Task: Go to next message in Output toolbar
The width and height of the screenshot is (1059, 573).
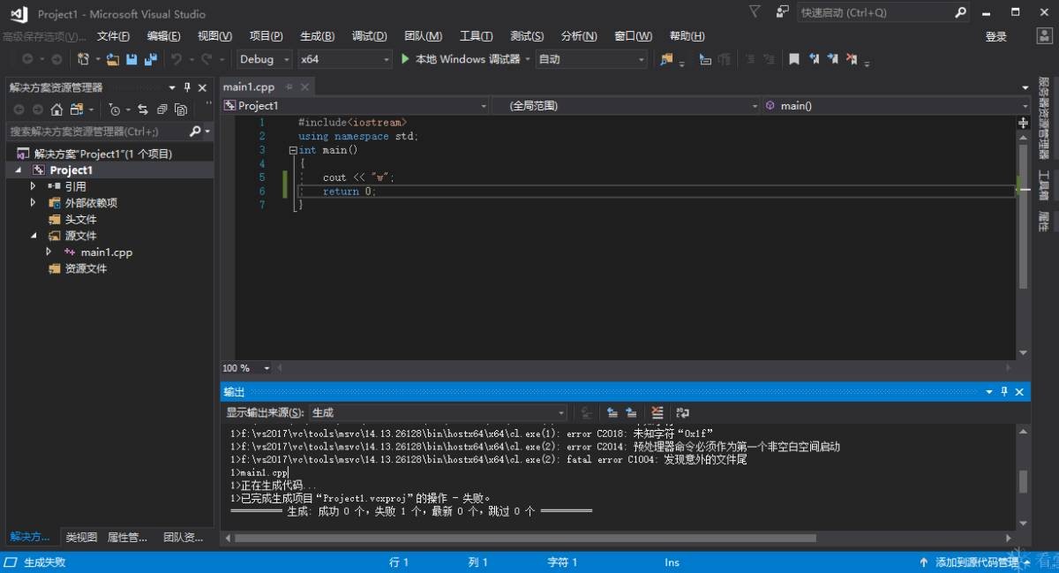Action: click(x=632, y=412)
